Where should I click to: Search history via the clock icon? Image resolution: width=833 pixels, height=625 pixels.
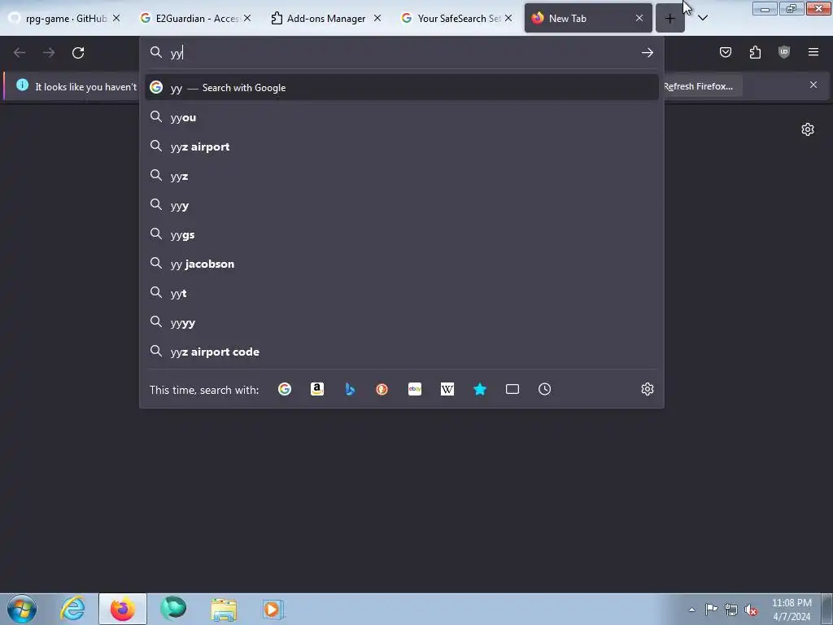pos(544,389)
